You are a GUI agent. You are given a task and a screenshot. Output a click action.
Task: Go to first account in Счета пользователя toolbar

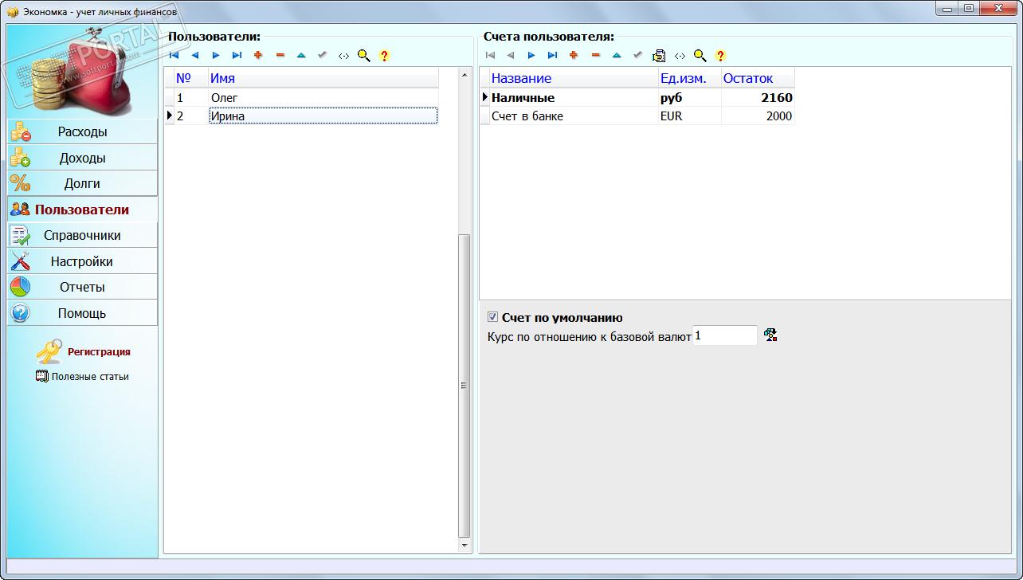tap(490, 56)
